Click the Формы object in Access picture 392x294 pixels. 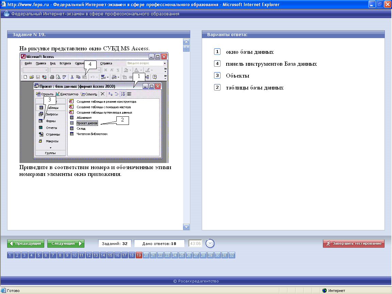coord(48,121)
